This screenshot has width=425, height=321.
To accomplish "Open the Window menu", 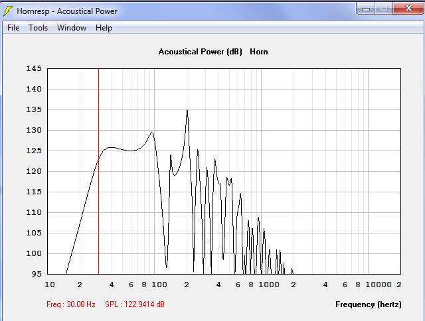I will (72, 28).
